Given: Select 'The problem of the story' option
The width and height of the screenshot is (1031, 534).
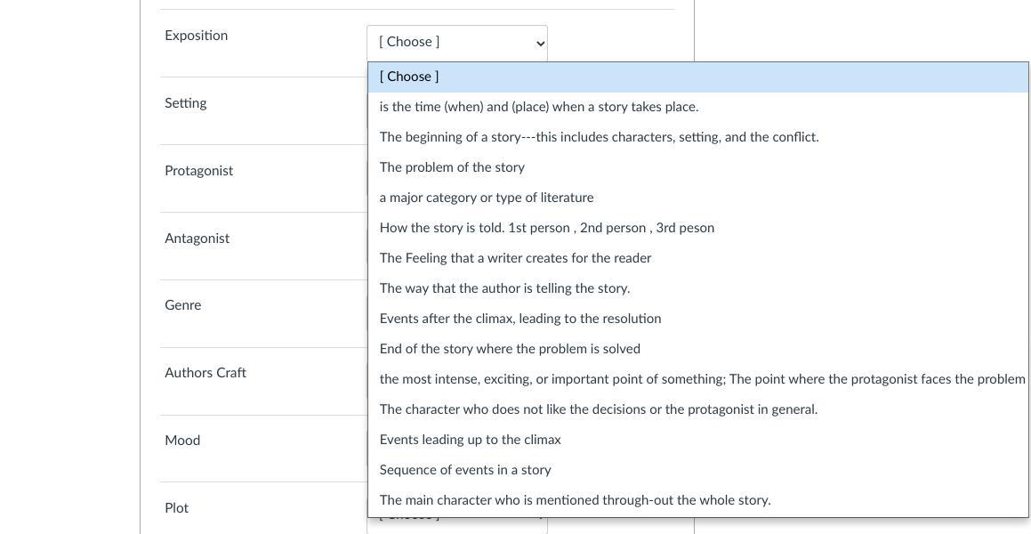Looking at the screenshot, I should (452, 167).
